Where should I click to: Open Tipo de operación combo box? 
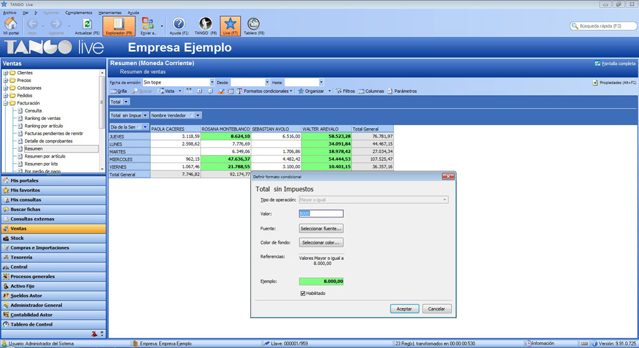click(x=374, y=200)
